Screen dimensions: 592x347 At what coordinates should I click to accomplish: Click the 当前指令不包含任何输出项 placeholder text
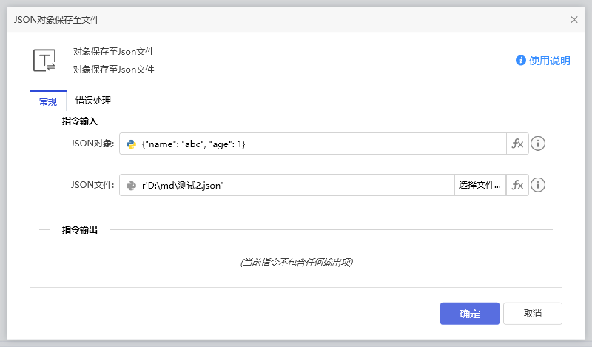click(x=296, y=263)
